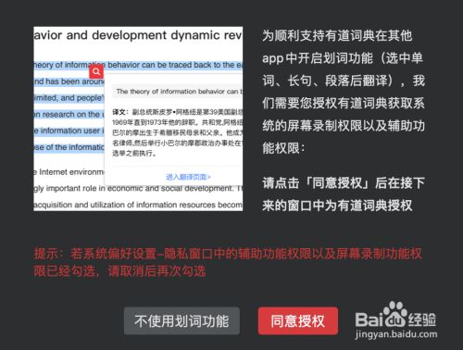Select the text 能权限： in the description
Viewport: 463px width, 350px height.
coord(283,148)
